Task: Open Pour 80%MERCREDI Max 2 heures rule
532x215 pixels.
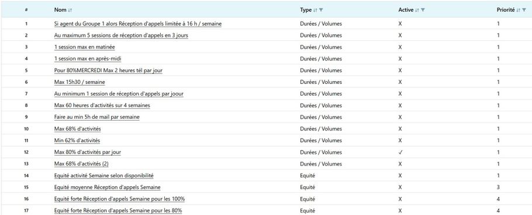Action: (x=108, y=71)
